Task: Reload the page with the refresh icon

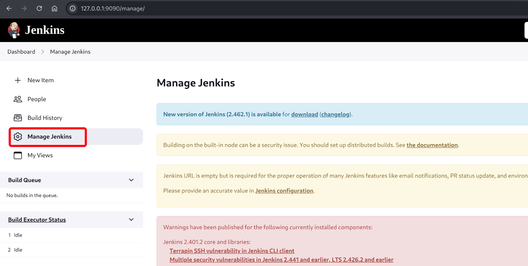Action: pos(39,9)
